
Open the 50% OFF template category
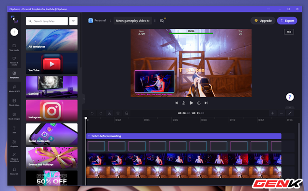point(51,178)
